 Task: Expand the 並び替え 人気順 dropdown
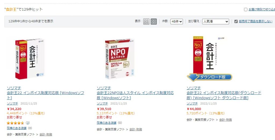(x=216, y=21)
